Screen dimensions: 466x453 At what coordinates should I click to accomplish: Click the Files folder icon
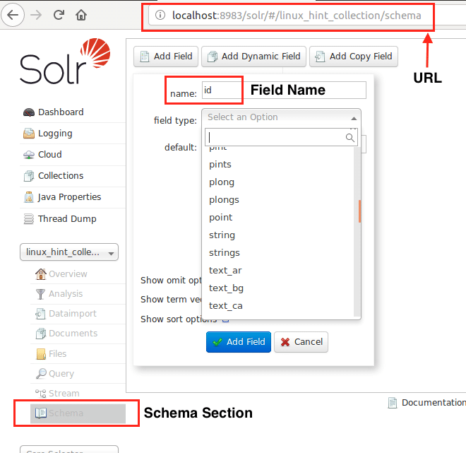click(41, 354)
